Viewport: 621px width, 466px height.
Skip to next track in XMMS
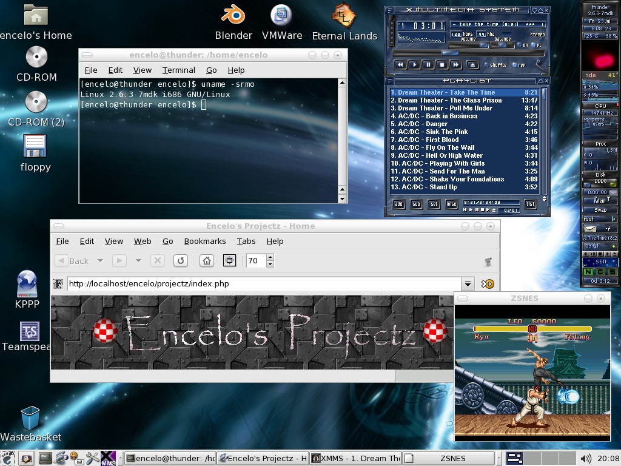tap(456, 64)
